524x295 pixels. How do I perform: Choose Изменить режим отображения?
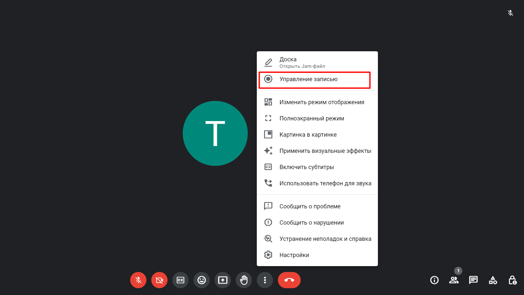(x=317, y=102)
